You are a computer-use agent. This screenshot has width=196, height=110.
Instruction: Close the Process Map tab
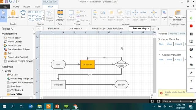click(x=148, y=28)
